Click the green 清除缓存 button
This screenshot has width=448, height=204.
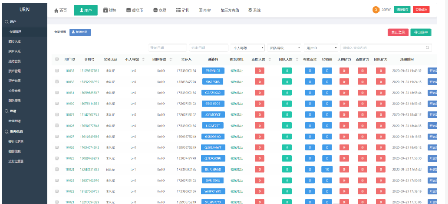[402, 10]
